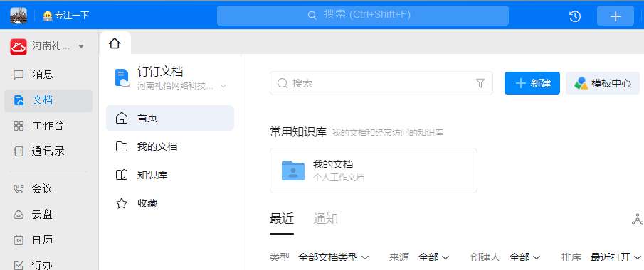Select 首页 in the docs navigation
The width and height of the screenshot is (644, 270).
click(170, 118)
